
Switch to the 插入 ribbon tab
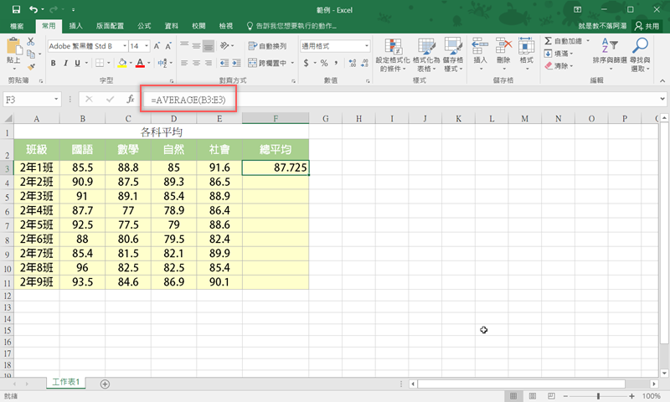[75, 26]
